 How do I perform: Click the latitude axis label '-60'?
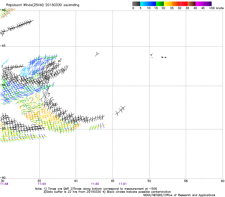(3, 178)
